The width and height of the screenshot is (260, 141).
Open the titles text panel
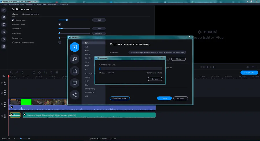(x=4, y=32)
